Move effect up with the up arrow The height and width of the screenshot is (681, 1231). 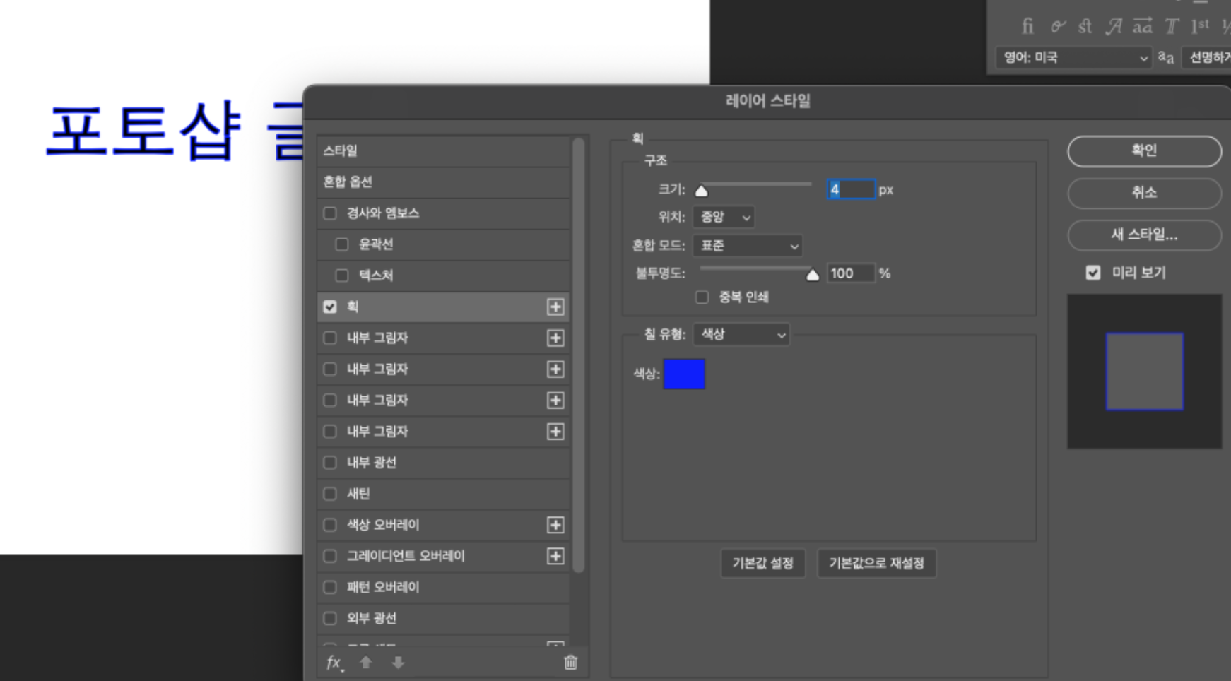(x=365, y=663)
